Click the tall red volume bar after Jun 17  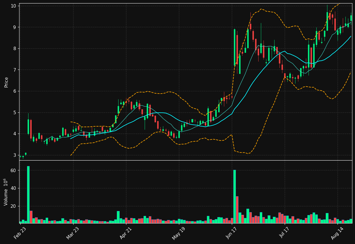coord(237,210)
